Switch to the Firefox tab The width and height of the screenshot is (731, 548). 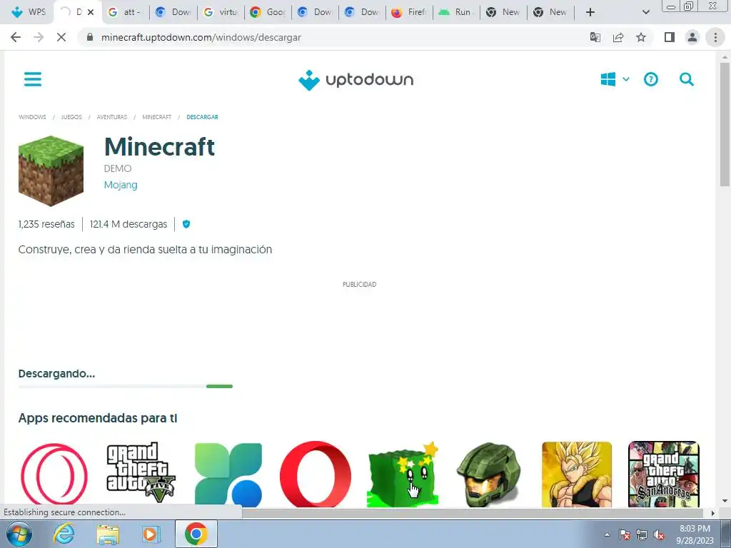tap(409, 12)
